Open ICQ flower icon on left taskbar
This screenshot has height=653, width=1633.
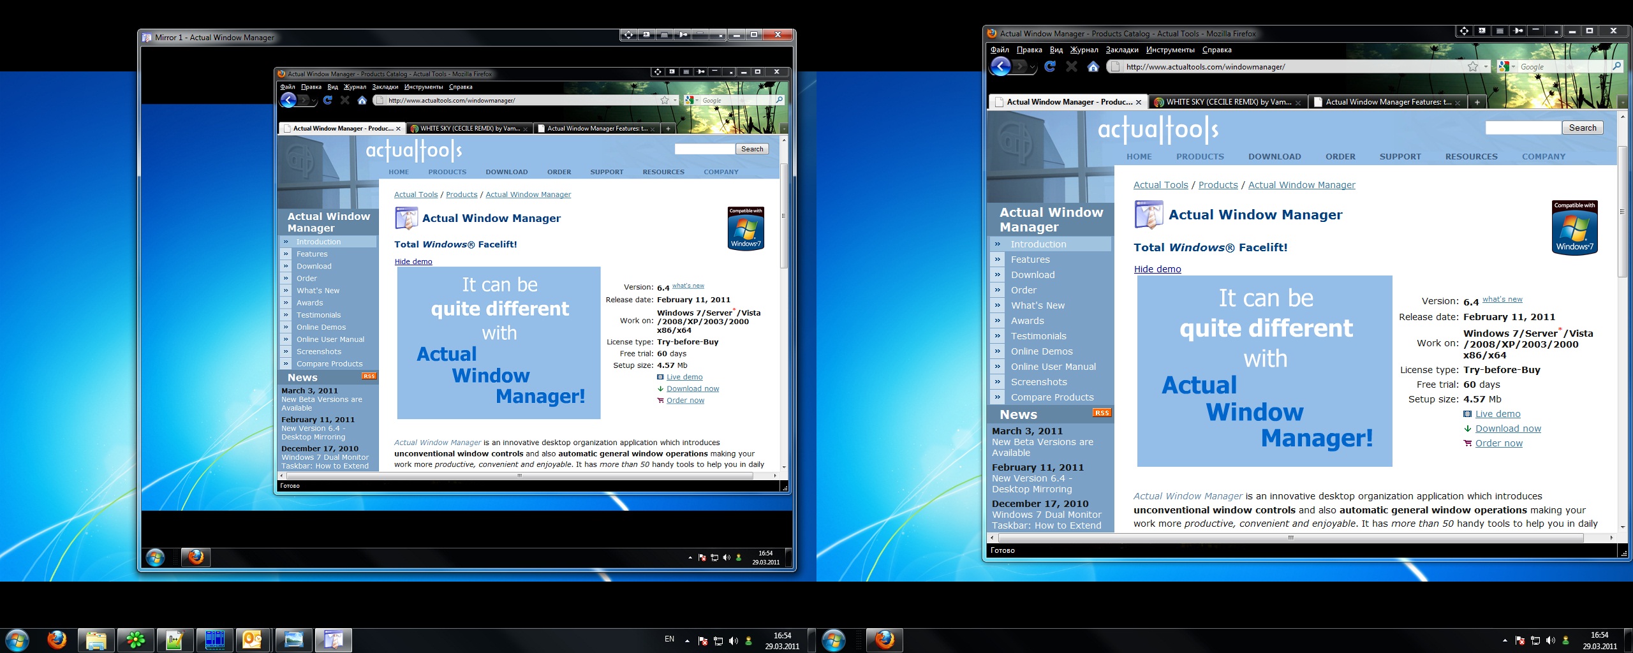[135, 640]
